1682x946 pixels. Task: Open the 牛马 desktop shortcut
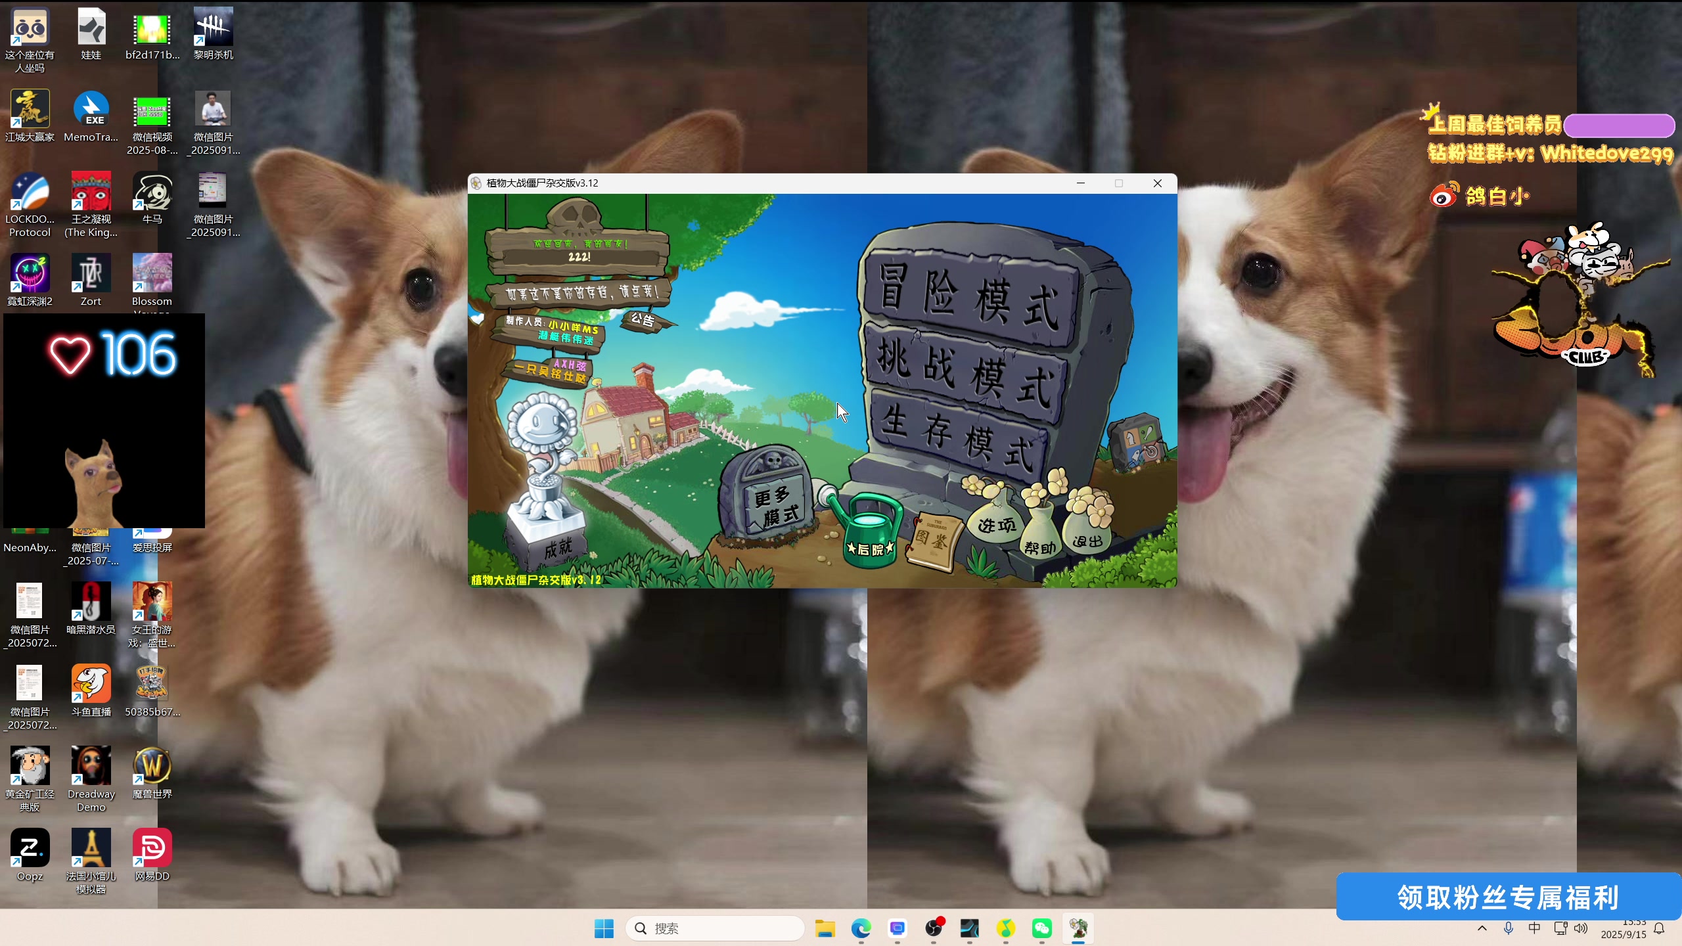coord(152,198)
